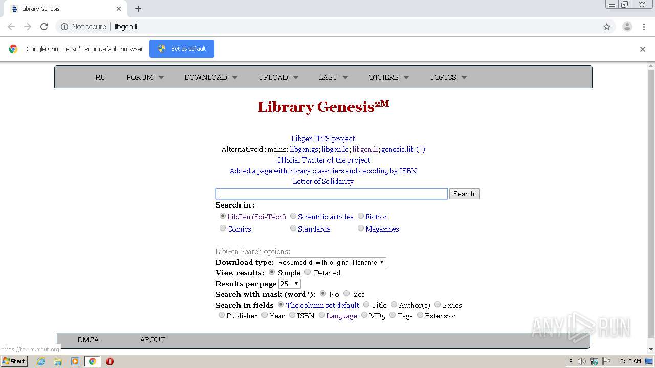The height and width of the screenshot is (368, 655).
Task: Click the Chrome taskbar icon
Action: point(92,361)
